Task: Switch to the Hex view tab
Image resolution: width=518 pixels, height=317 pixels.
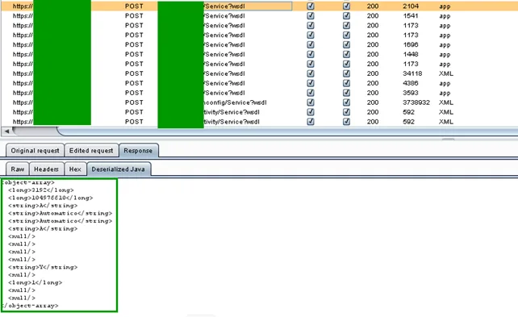Action: pos(75,169)
